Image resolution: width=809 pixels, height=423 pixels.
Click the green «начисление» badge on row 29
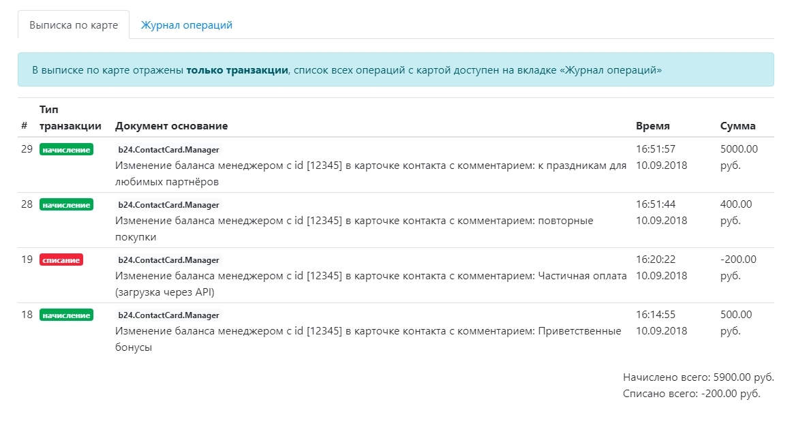tap(66, 149)
